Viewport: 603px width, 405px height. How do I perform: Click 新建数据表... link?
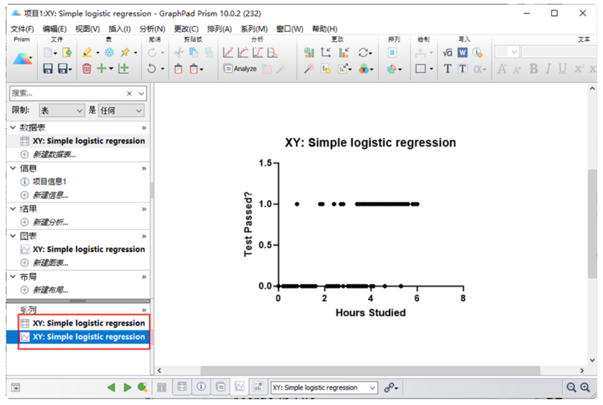coord(54,155)
